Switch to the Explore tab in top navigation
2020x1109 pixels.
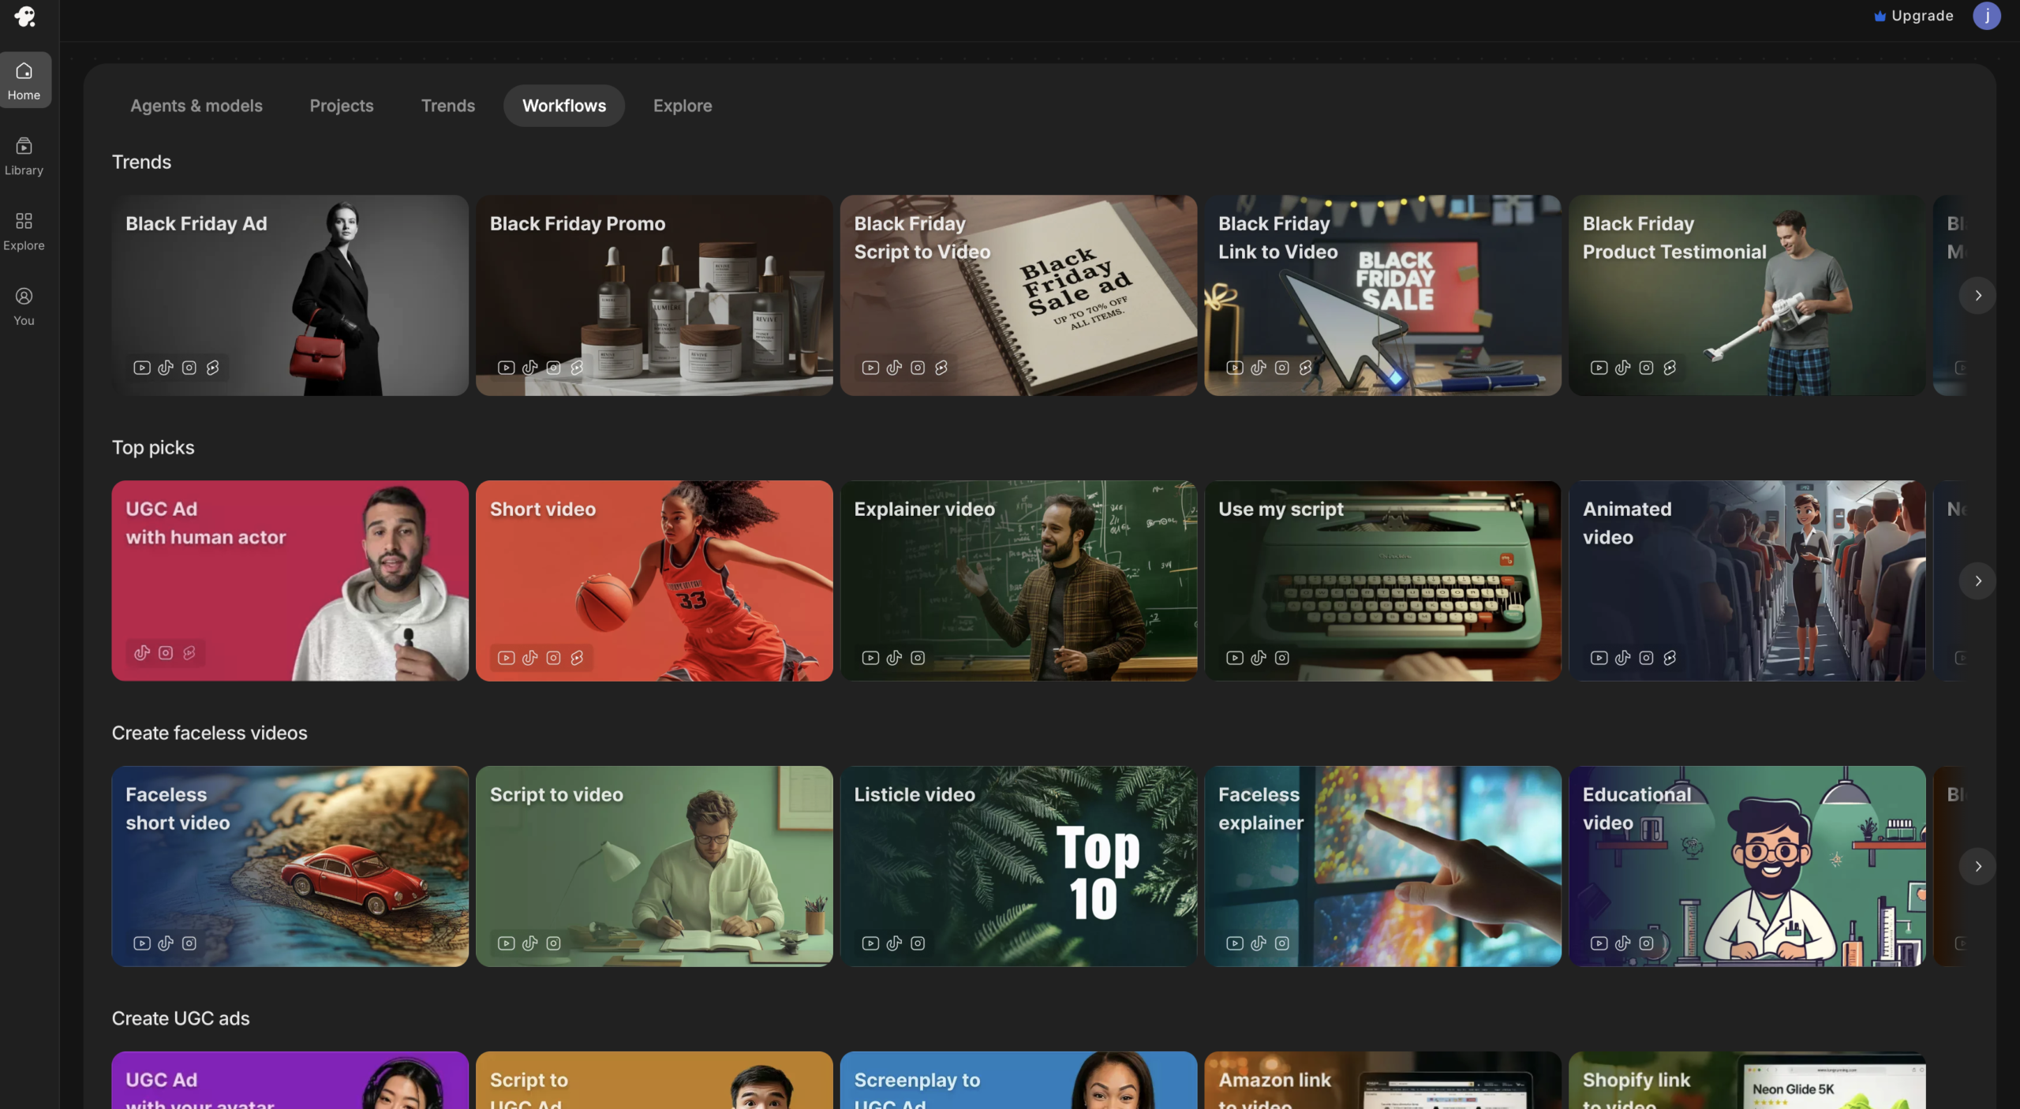point(683,106)
